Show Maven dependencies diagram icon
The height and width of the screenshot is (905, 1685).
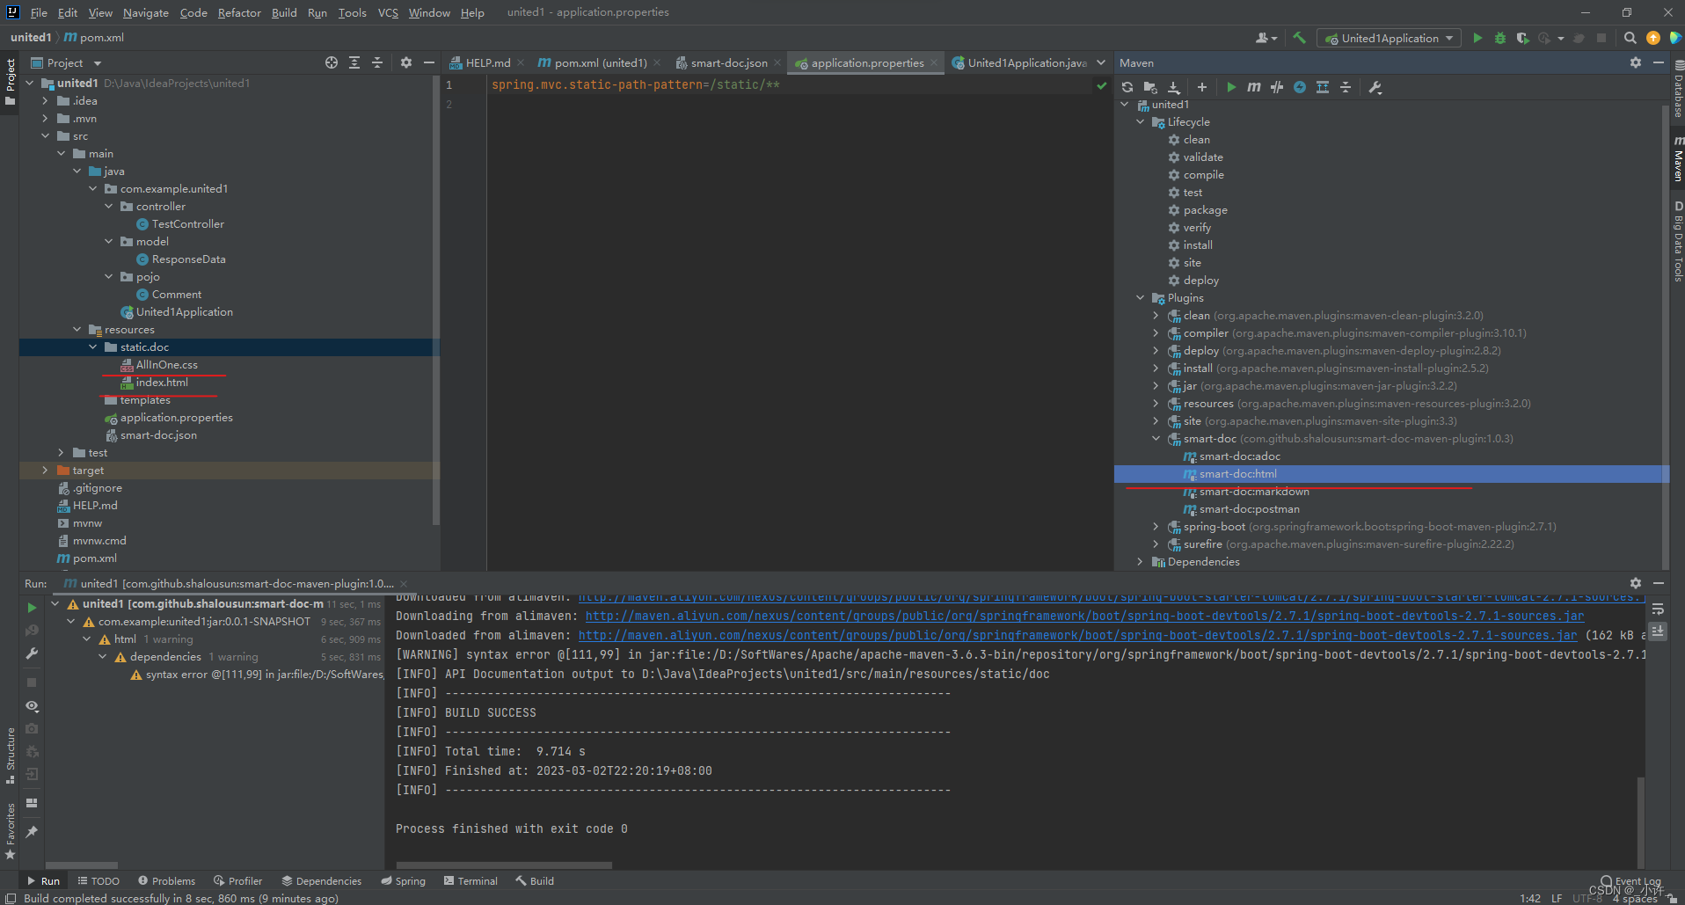pyautogui.click(x=1323, y=87)
